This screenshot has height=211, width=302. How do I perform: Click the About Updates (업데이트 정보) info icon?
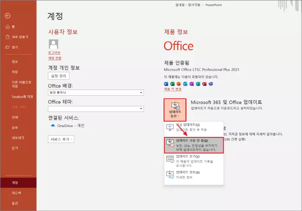pos(170,174)
